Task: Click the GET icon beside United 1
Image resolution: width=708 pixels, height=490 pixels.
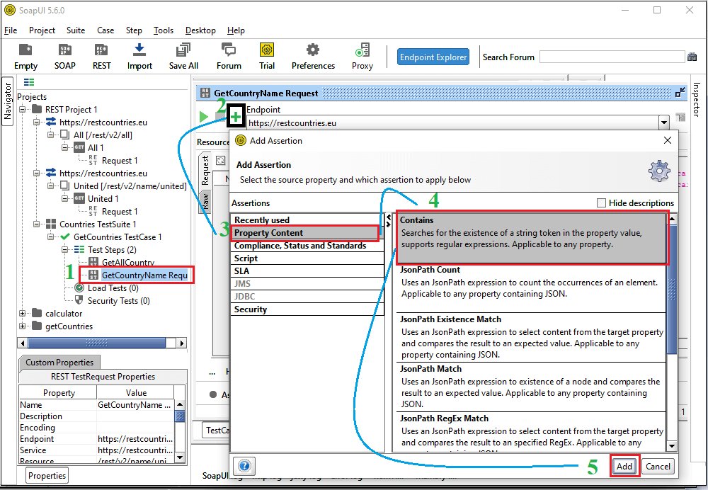Action: point(79,198)
